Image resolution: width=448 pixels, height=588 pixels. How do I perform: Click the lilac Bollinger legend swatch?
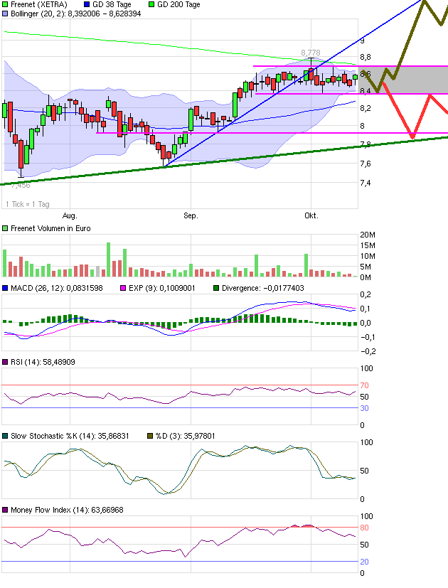(5, 14)
